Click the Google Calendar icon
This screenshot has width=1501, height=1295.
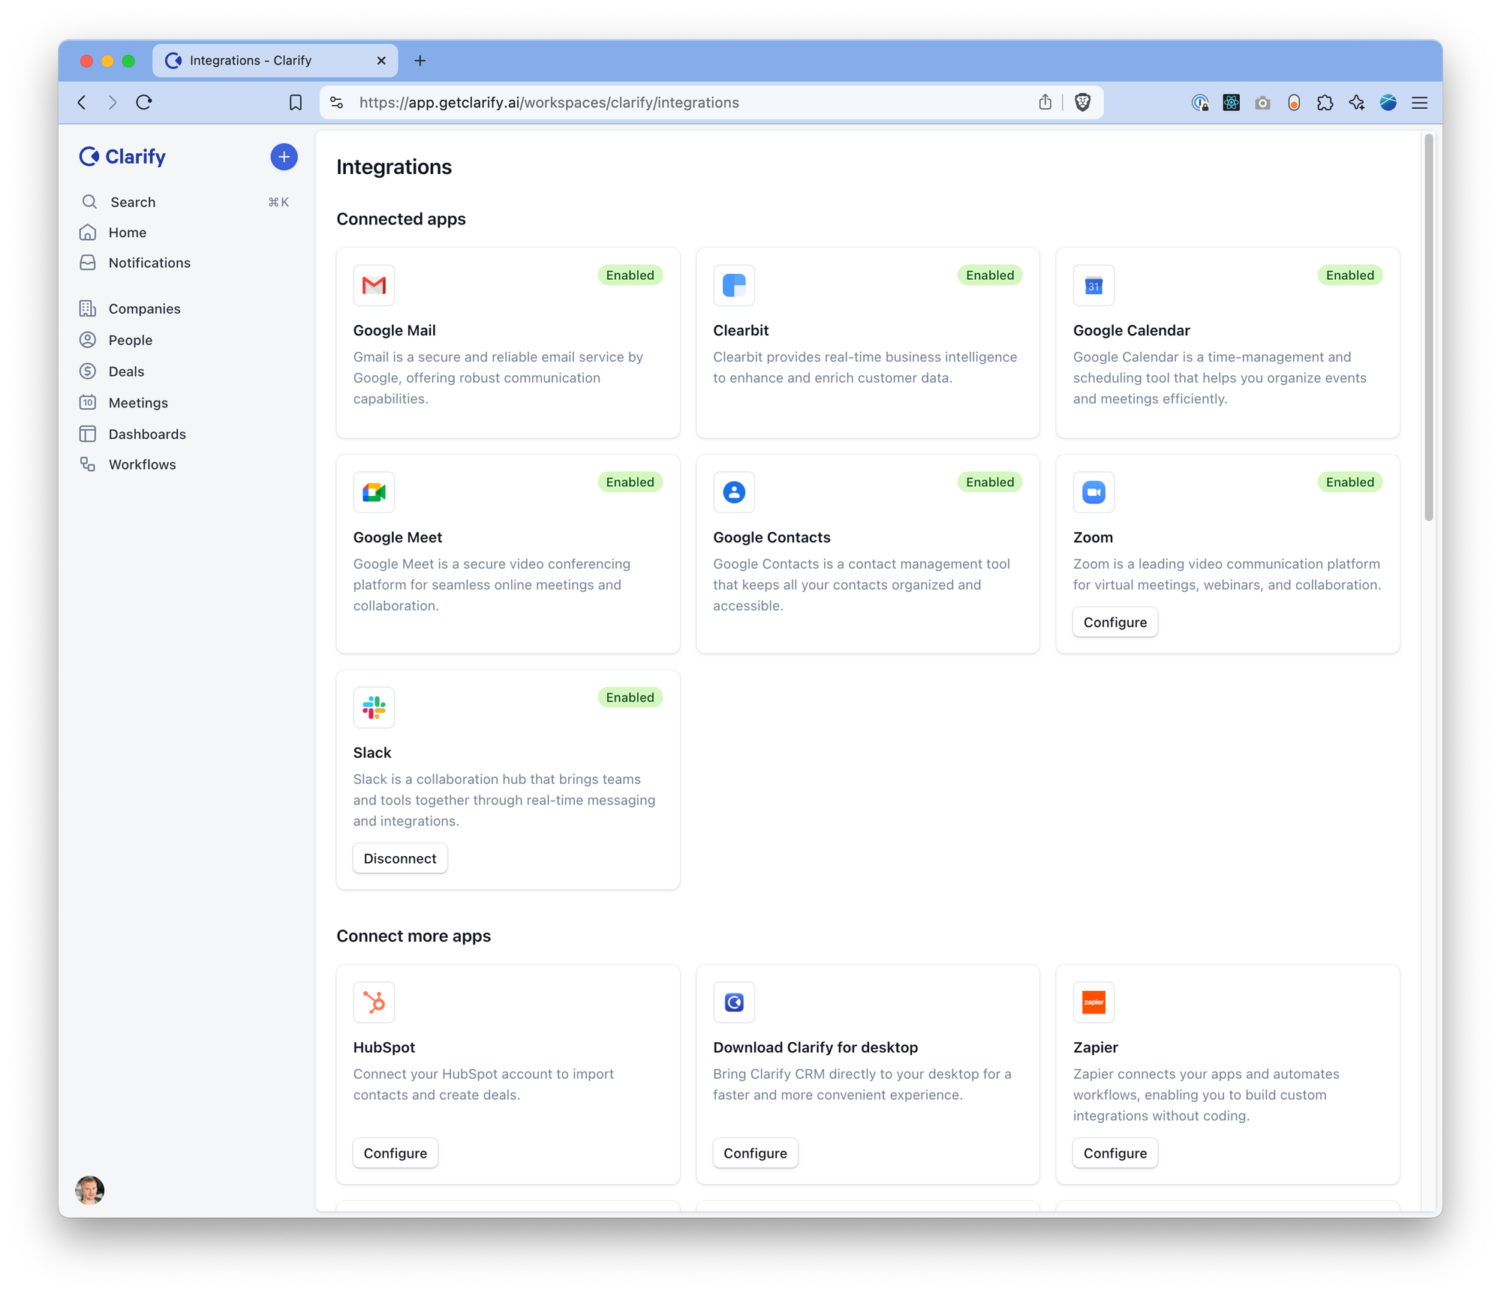tap(1093, 285)
